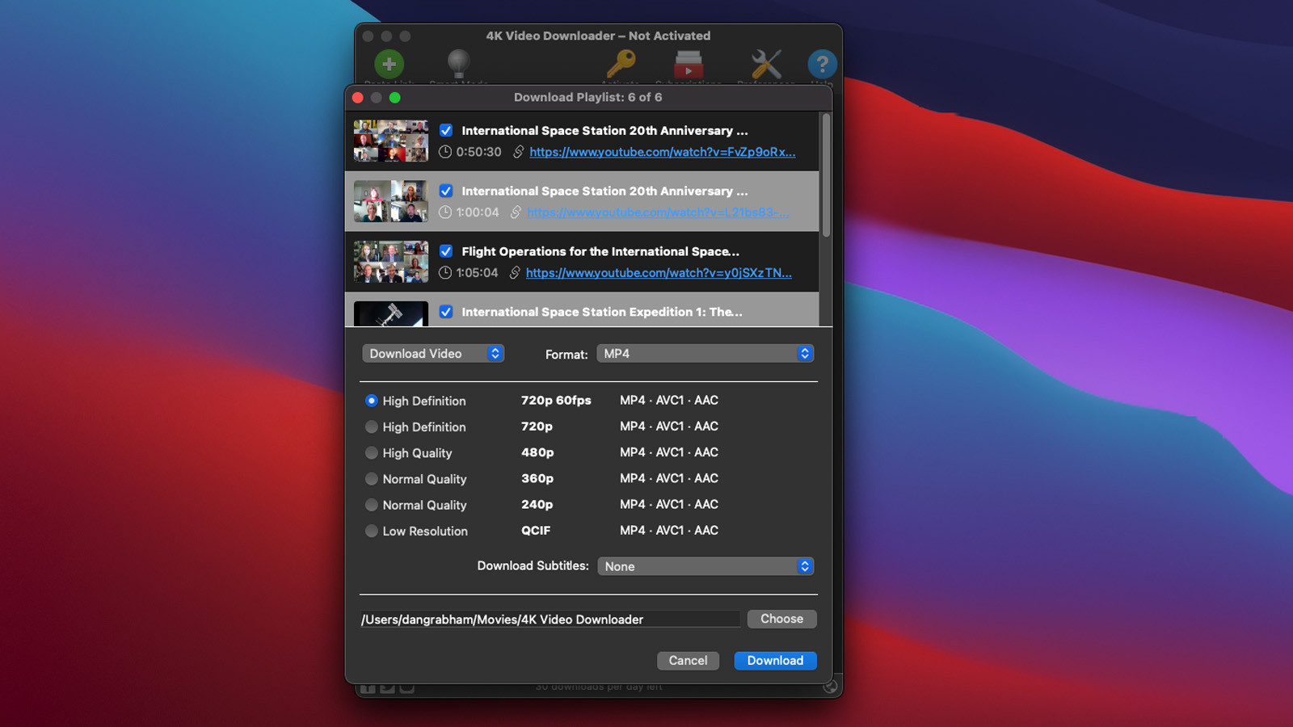Click the playlist list vertical scrollbar
The width and height of the screenshot is (1293, 727).
point(826,176)
